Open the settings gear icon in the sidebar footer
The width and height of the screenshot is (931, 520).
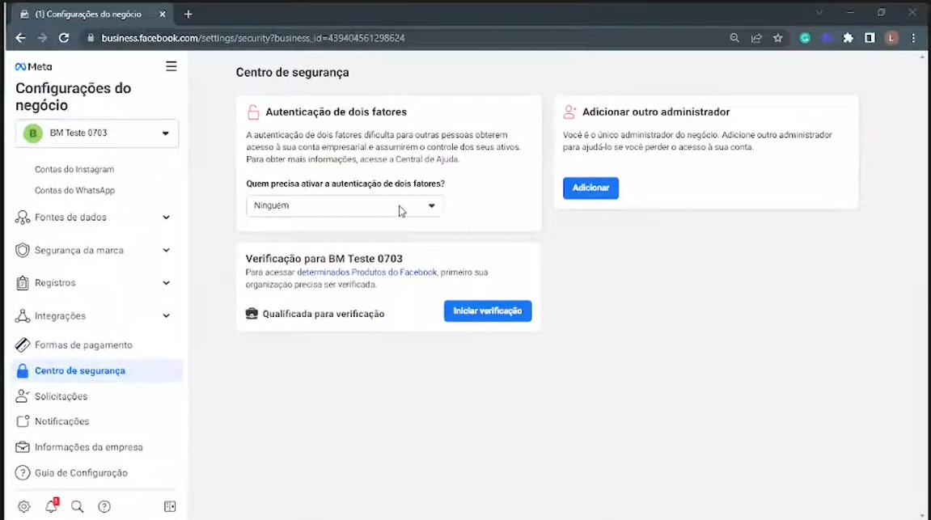pyautogui.click(x=23, y=506)
